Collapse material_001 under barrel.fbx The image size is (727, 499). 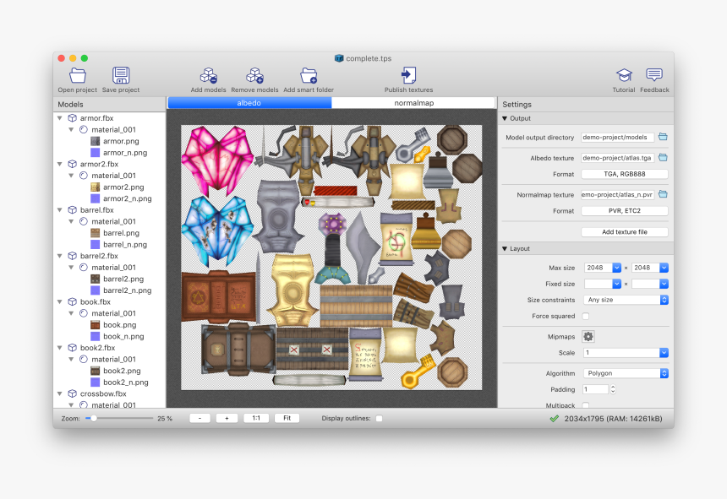71,221
